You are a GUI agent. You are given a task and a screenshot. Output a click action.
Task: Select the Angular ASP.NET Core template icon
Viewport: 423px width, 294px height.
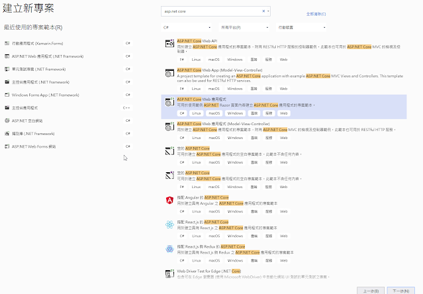pos(169,200)
